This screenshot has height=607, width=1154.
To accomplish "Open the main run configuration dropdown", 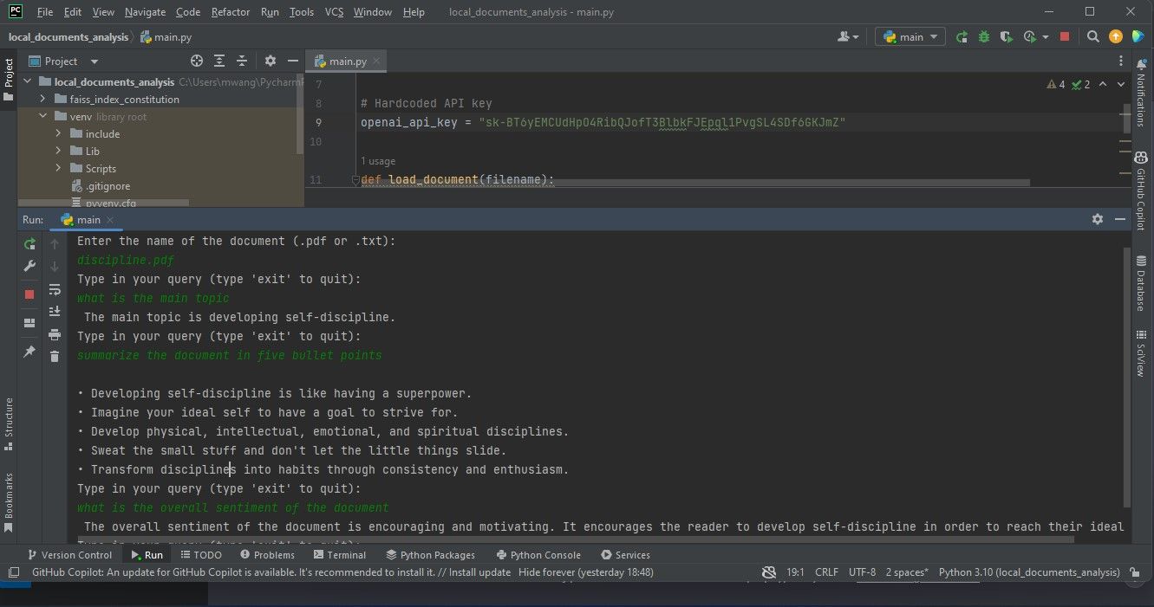I will click(x=910, y=36).
